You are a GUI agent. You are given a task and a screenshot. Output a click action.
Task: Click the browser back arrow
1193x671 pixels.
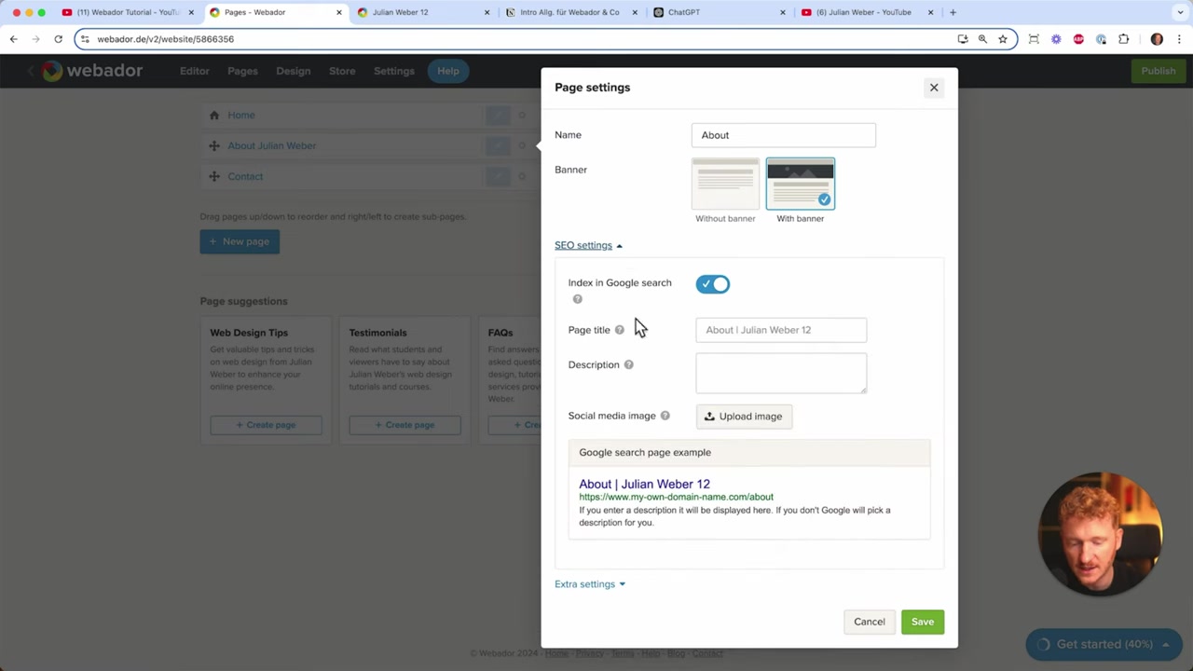click(x=13, y=39)
